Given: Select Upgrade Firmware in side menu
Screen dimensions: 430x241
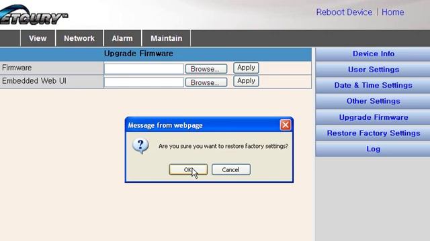Looking at the screenshot, I should coord(374,118).
